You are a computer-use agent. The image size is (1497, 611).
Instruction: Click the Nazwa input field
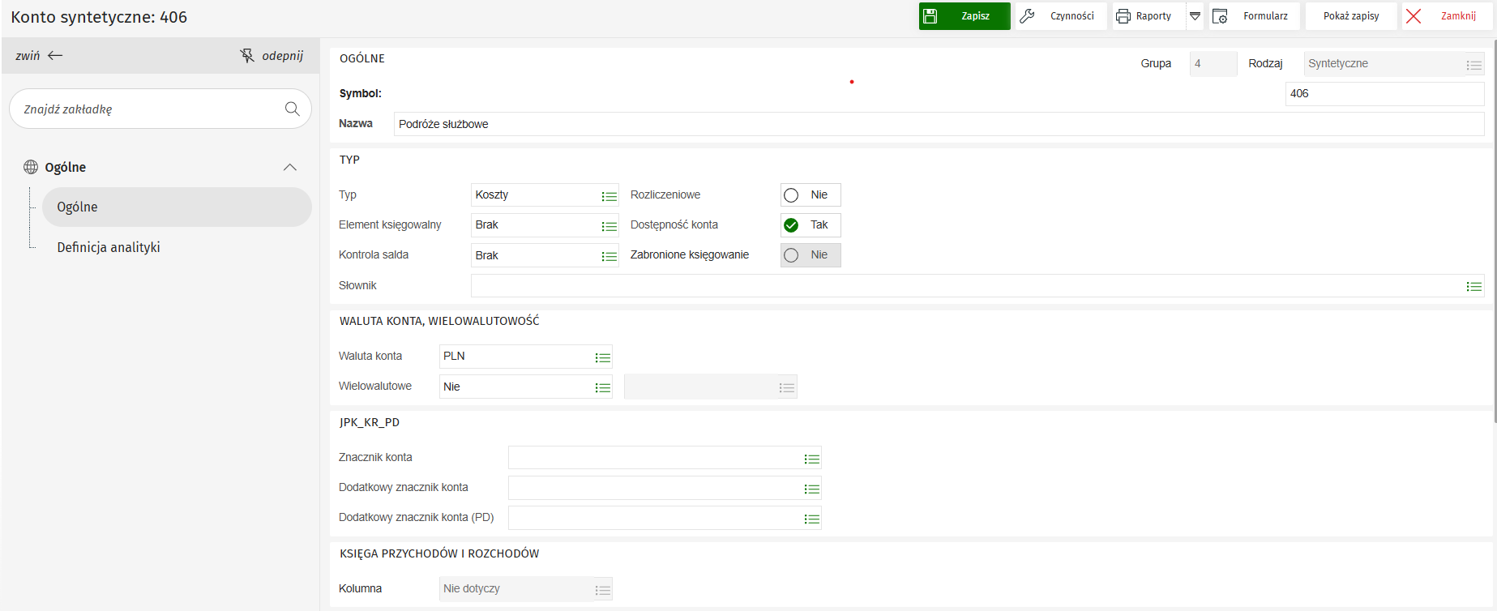(938, 124)
